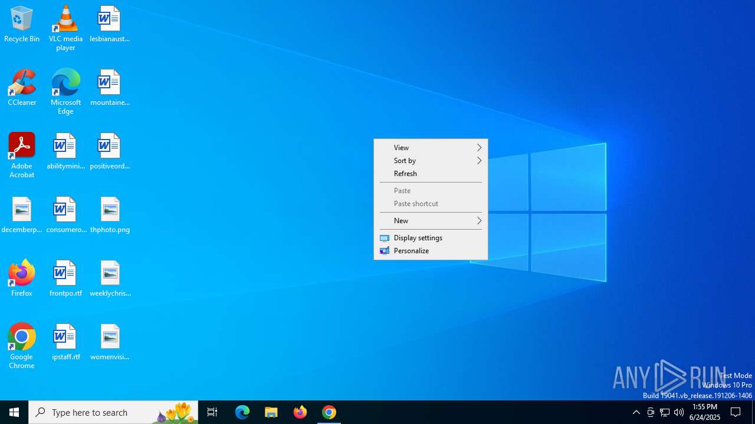Open the Action Center notifications

pyautogui.click(x=736, y=412)
